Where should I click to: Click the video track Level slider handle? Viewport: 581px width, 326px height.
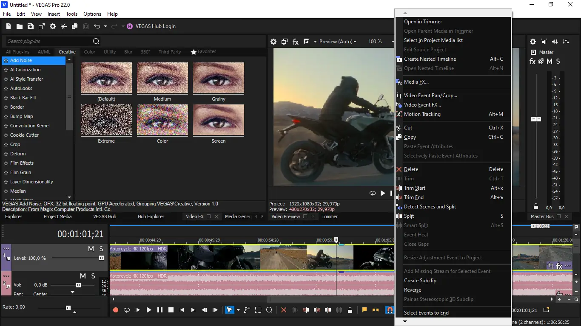(101, 258)
